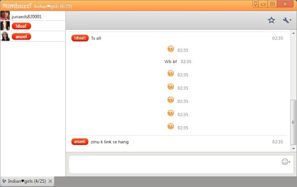The width and height of the screenshot is (297, 187).
Task: Click the Indian♥girls (4/25) title bar text
Action: pos(53,6)
